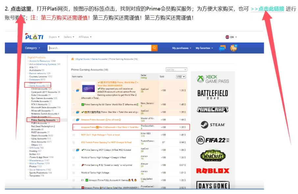
Task: Open the EN language dropdown
Action: point(234,37)
